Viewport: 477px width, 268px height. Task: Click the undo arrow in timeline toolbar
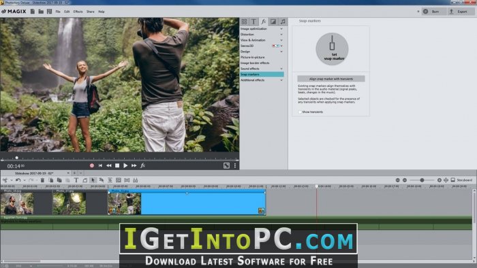[x=18, y=180]
